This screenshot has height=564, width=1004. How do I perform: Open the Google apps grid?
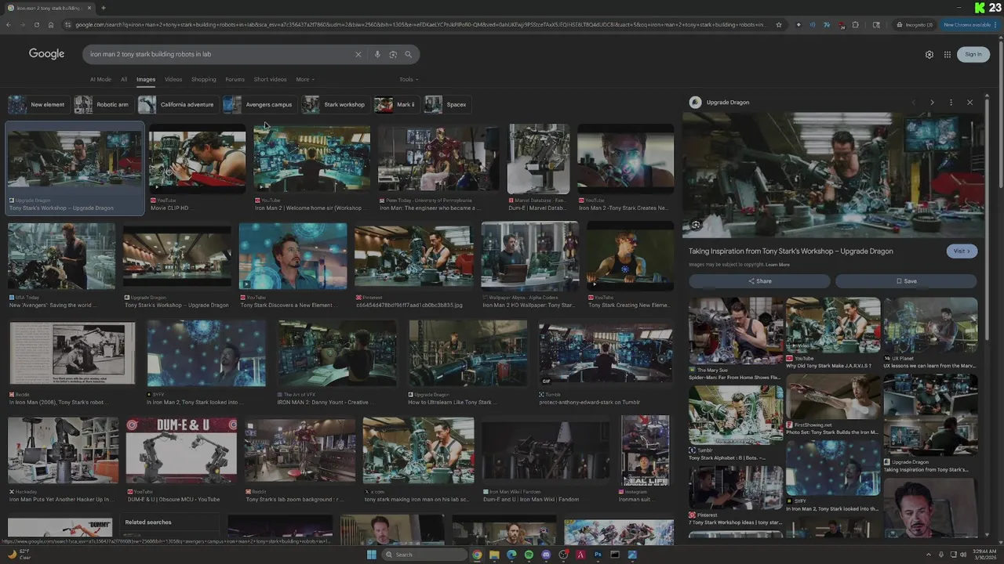pos(948,54)
